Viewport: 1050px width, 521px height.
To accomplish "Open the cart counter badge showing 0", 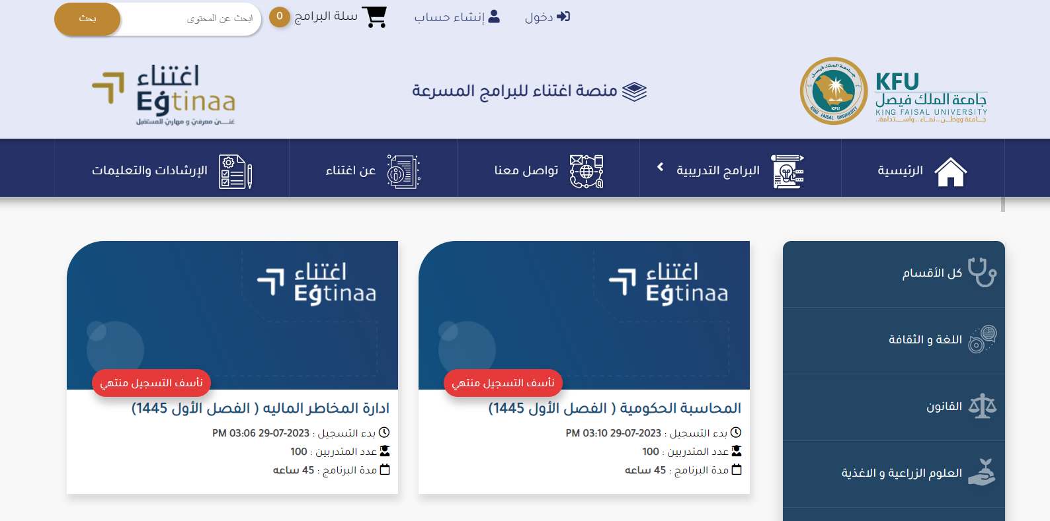I will point(280,17).
